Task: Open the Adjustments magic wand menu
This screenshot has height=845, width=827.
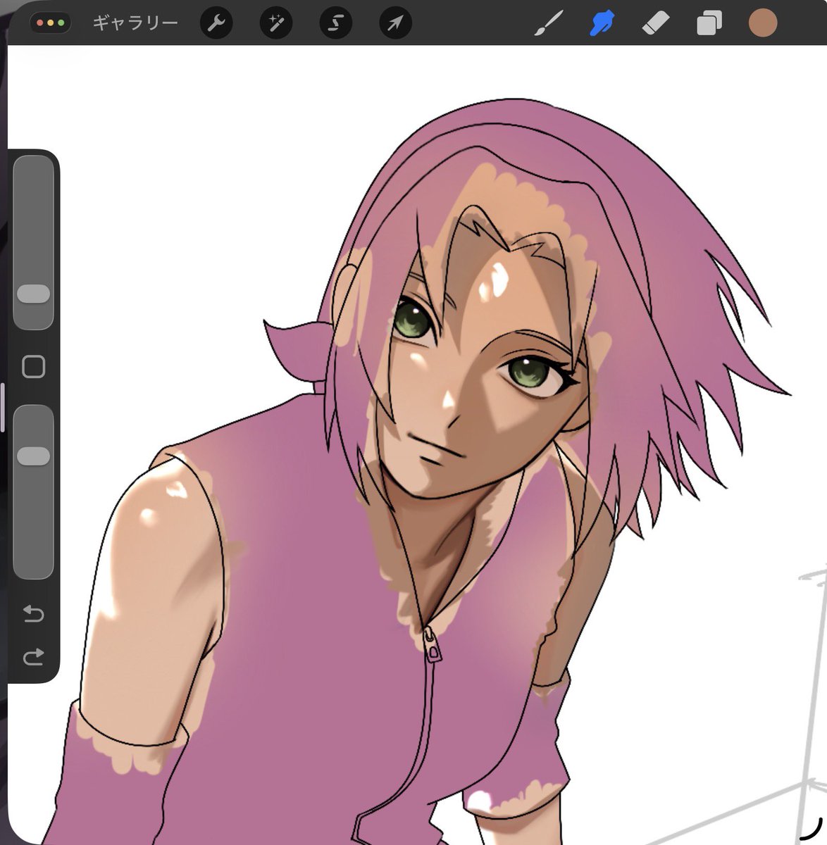Action: tap(276, 23)
